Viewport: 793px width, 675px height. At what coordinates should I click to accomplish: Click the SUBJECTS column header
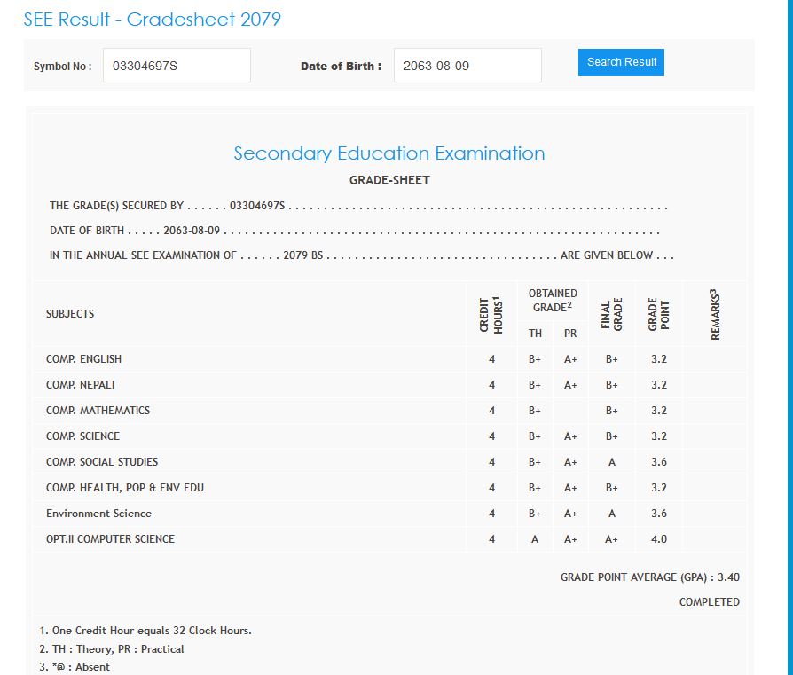point(70,314)
